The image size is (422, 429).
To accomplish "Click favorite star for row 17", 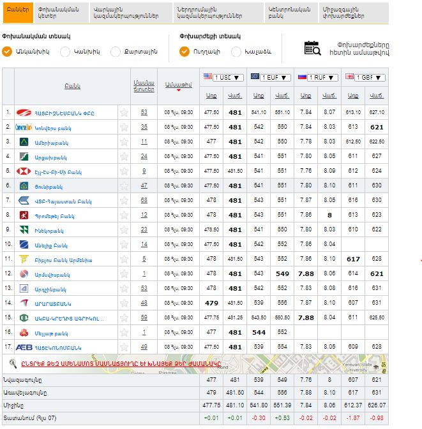I will pyautogui.click(x=124, y=347).
